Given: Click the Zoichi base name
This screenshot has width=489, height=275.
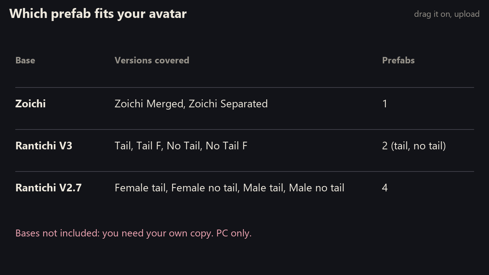Looking at the screenshot, I should click(x=31, y=104).
